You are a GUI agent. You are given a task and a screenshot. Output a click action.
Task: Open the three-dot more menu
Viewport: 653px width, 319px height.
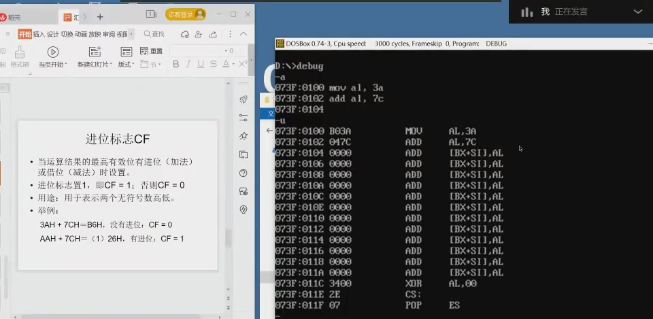pyautogui.click(x=230, y=34)
